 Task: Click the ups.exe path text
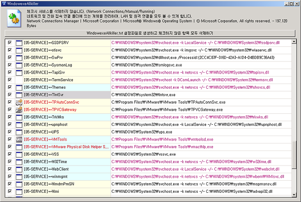tap(142, 132)
